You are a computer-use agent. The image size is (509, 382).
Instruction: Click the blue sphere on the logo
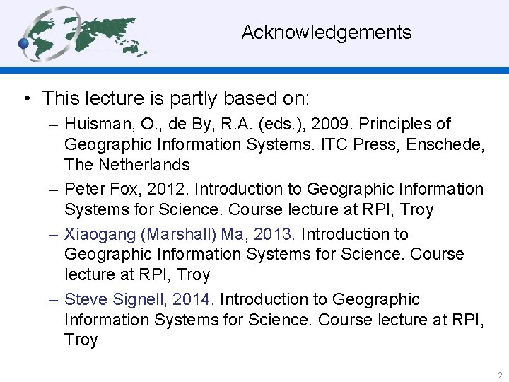25,44
